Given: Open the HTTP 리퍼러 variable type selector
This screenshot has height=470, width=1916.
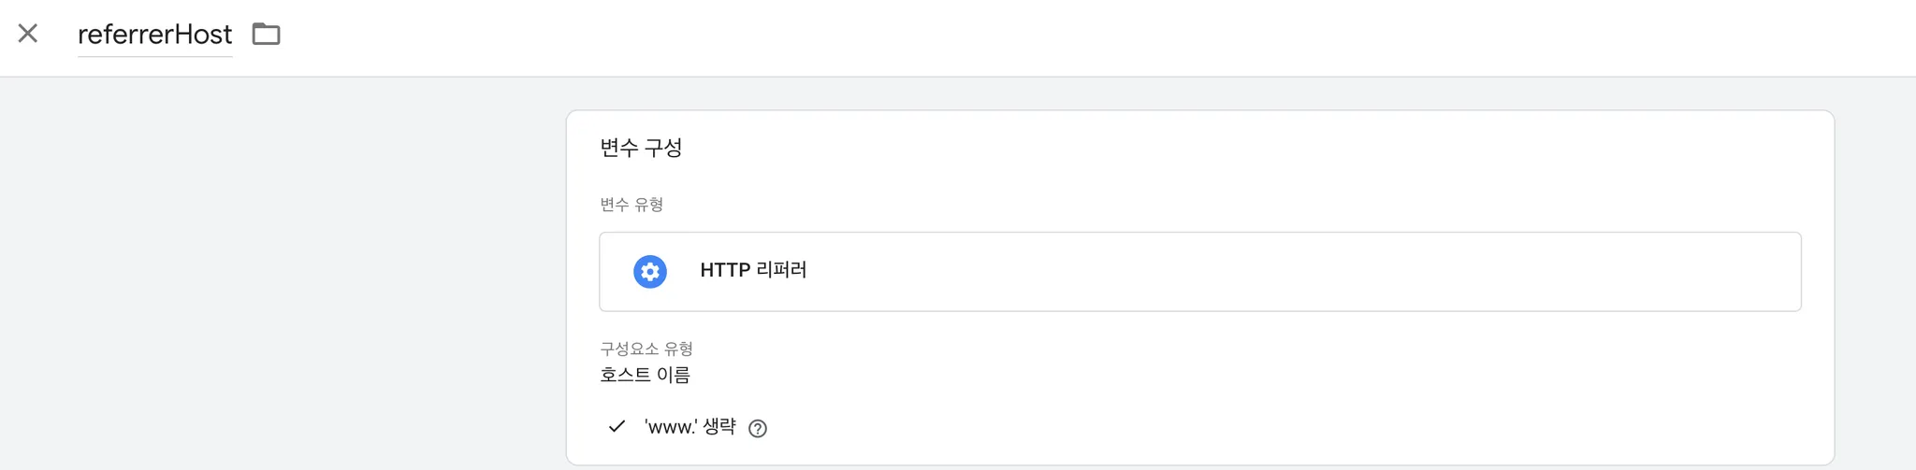Looking at the screenshot, I should tap(1199, 272).
